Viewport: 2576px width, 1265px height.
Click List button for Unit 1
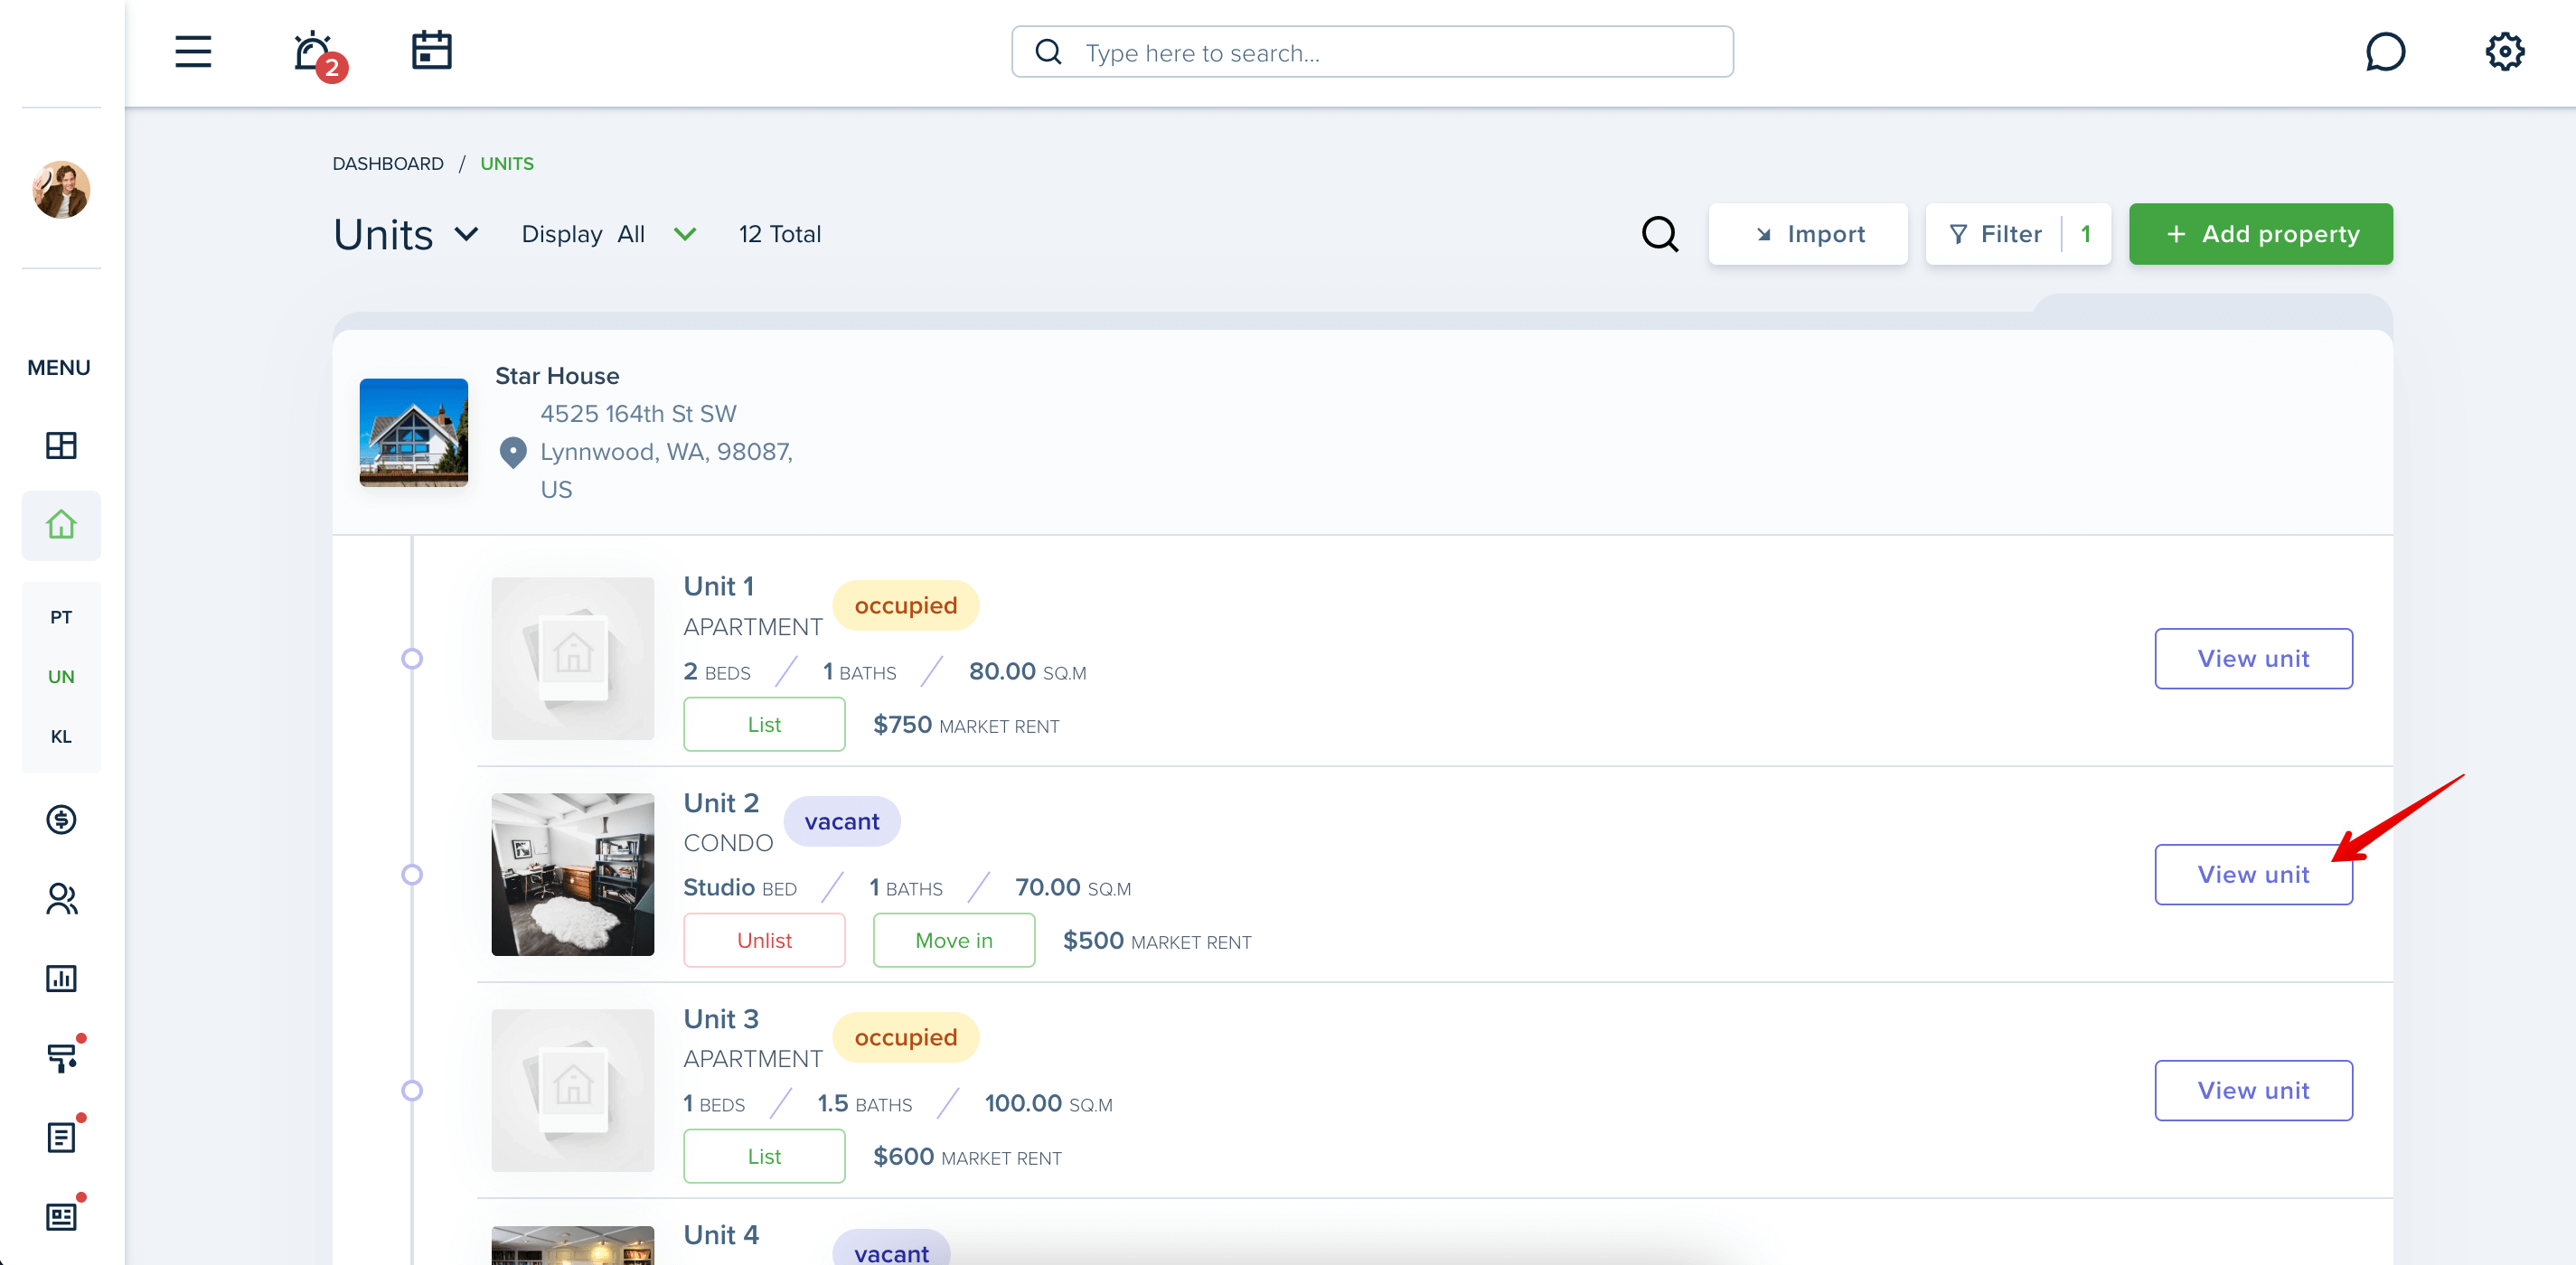pos(764,725)
